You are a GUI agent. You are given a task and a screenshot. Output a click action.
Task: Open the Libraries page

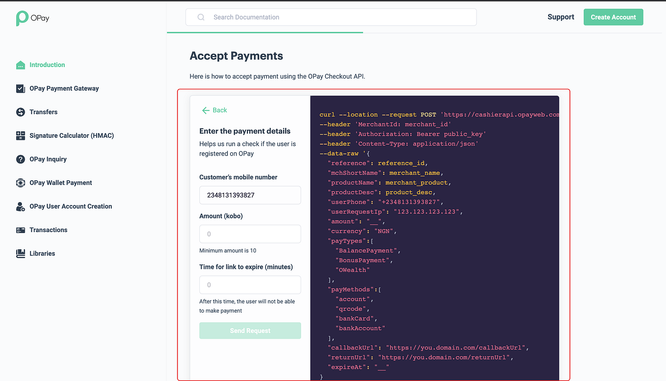point(42,254)
